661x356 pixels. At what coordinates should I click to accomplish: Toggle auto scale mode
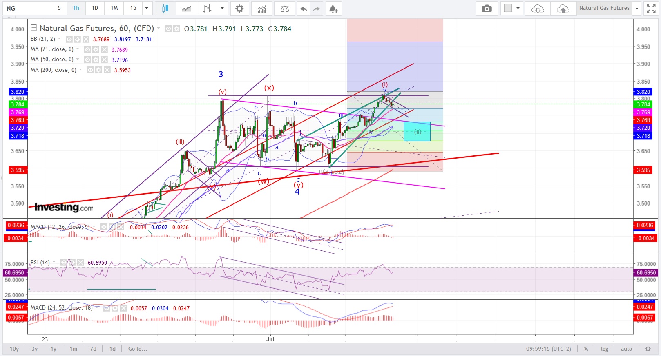point(626,349)
